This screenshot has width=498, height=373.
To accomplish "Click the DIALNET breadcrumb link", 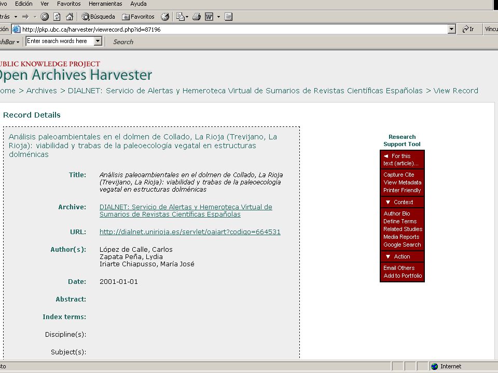I will point(245,91).
